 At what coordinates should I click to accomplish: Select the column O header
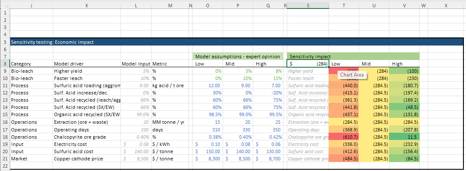207,6
